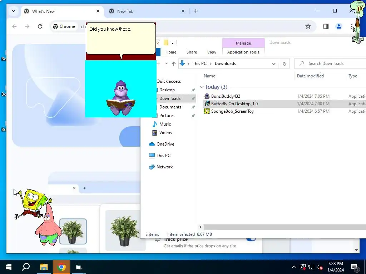The image size is (366, 274).
Task: Open Chrome profile avatar icon
Action: coord(339,26)
